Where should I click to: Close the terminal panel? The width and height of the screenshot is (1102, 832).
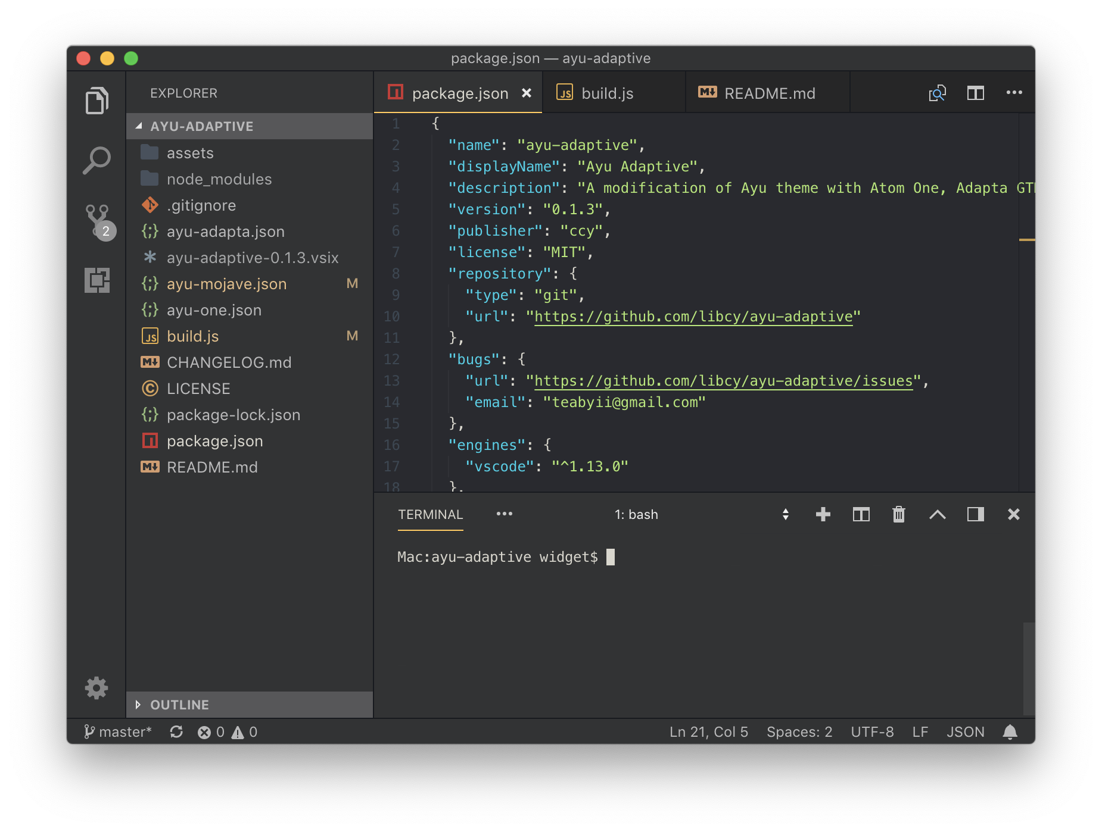tap(1013, 514)
